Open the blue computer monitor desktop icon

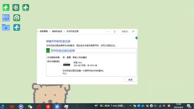(x=6, y=18)
